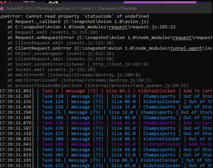
Task: Click the Request._callback avion.js stack line
Action: pos(78,22)
